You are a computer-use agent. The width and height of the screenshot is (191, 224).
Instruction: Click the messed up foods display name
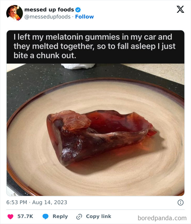(x=49, y=10)
